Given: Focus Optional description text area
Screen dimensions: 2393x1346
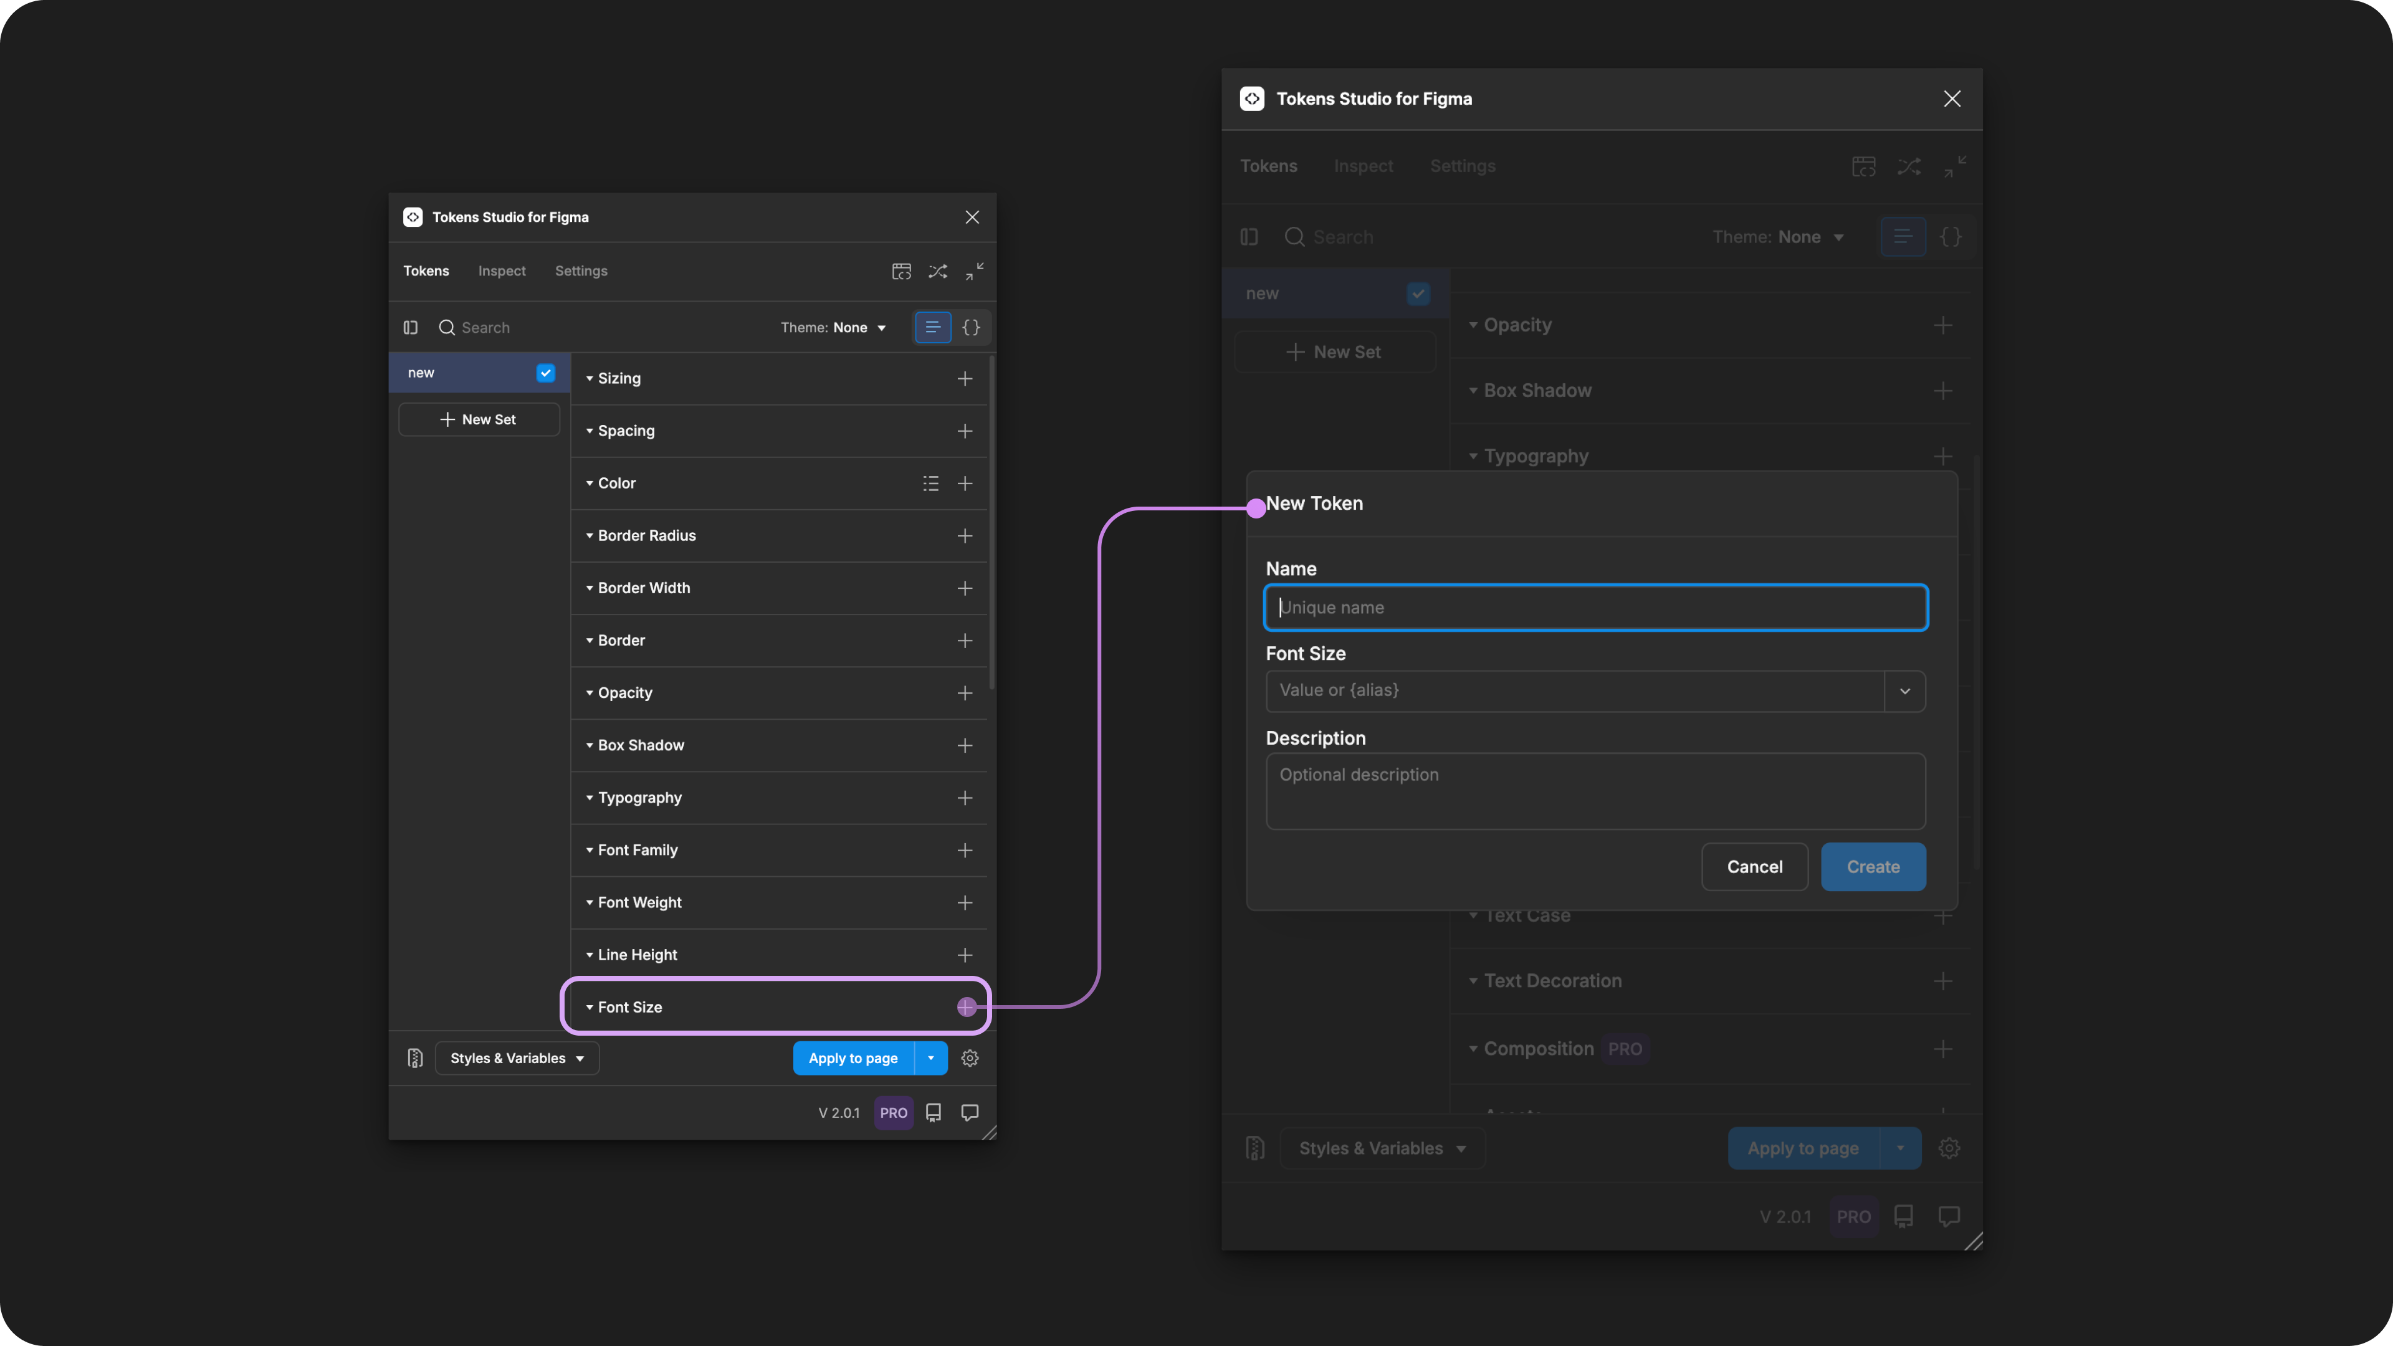Looking at the screenshot, I should click(x=1595, y=791).
